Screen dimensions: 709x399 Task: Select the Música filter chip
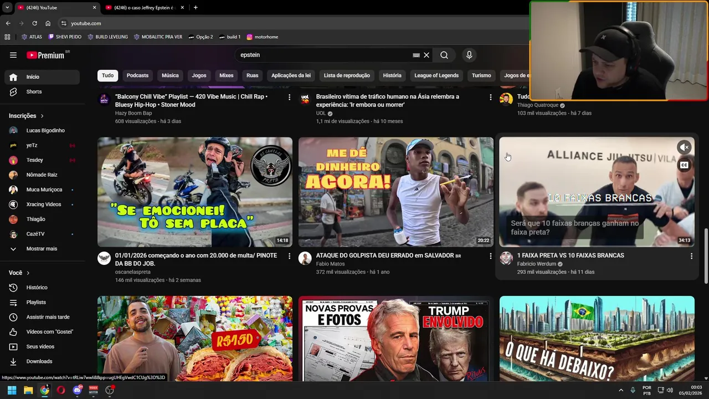coord(170,75)
